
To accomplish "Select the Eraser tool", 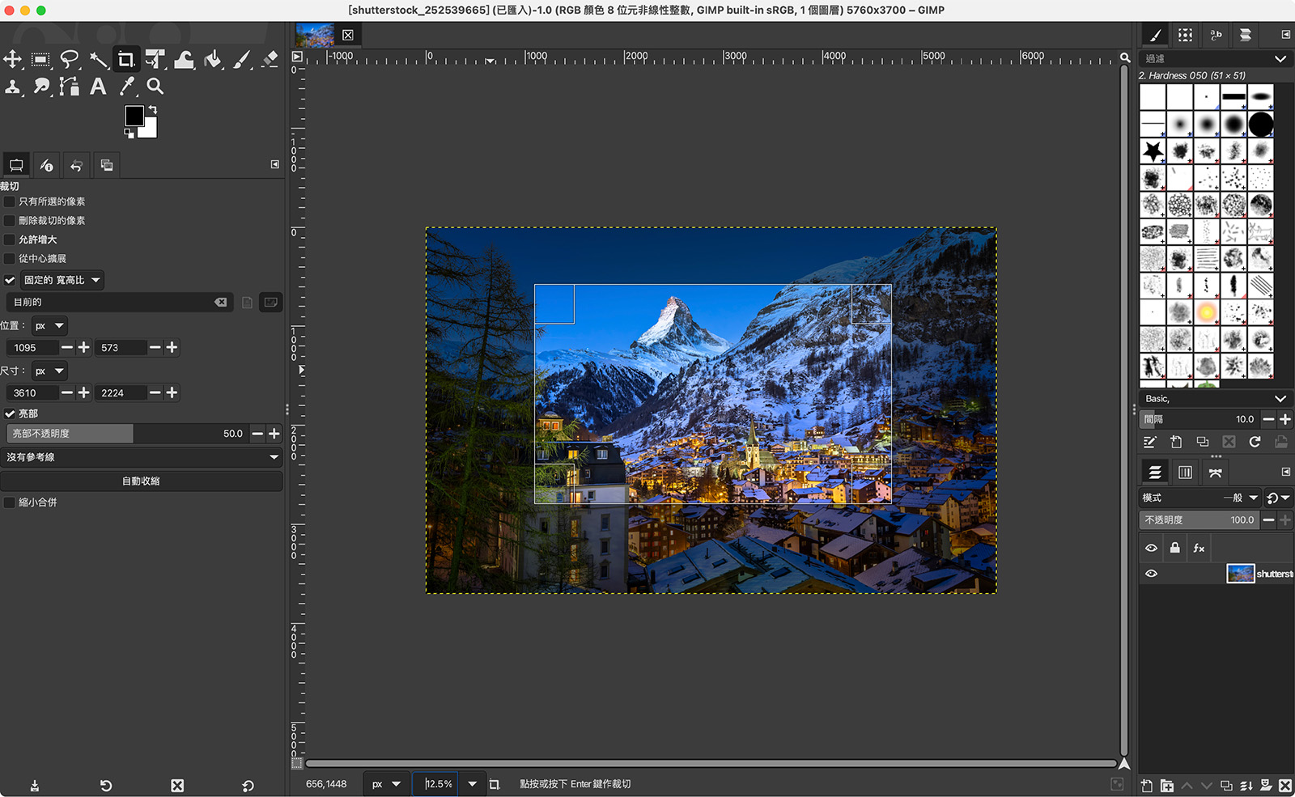I will (270, 59).
